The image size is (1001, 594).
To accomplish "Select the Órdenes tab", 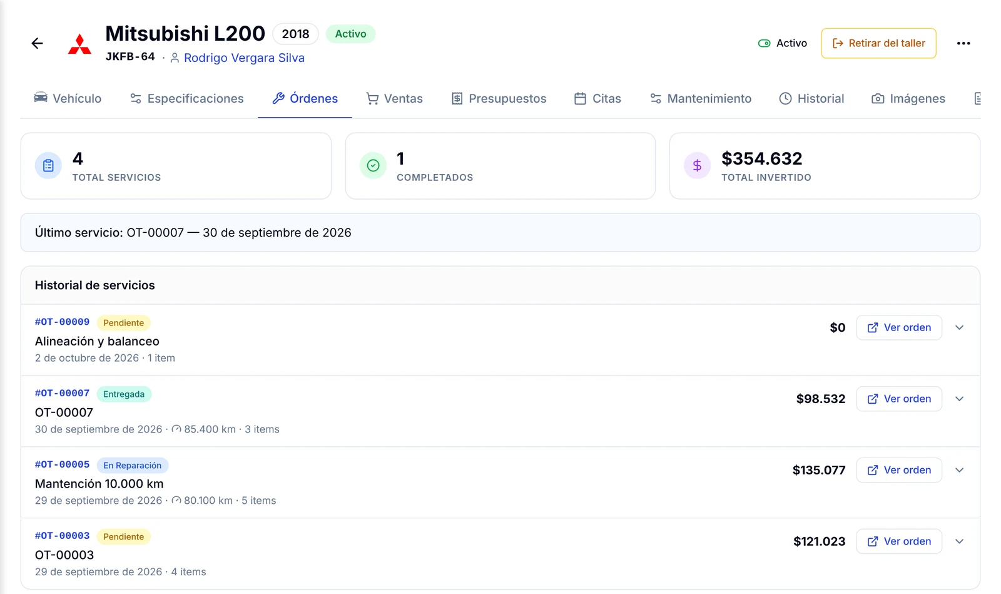I will 305,99.
